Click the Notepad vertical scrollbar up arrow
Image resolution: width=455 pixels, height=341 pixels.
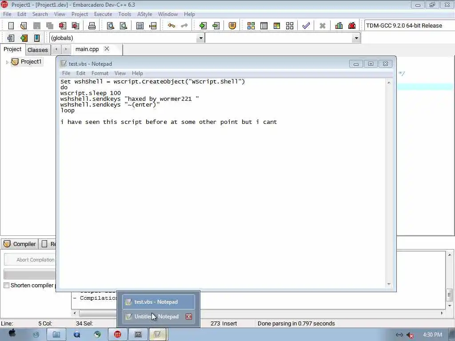click(389, 83)
